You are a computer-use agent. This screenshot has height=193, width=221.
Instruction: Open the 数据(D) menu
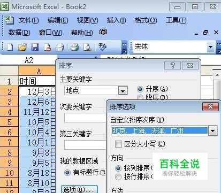point(19,33)
